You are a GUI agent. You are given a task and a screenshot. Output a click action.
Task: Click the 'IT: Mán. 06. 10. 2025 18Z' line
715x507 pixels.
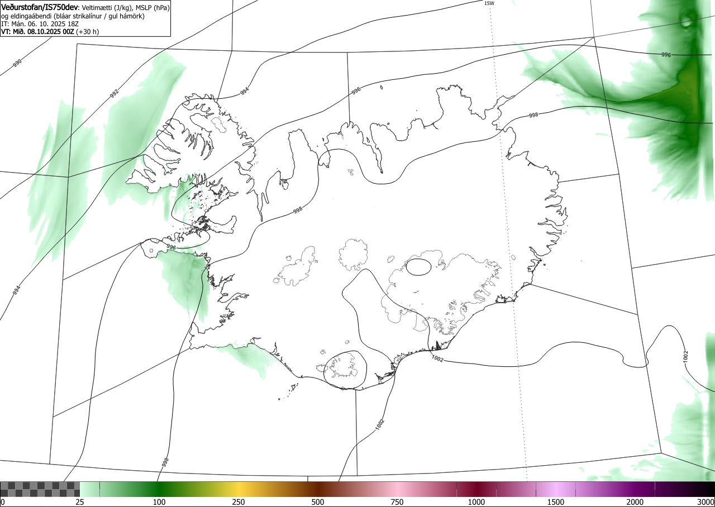pyautogui.click(x=40, y=24)
